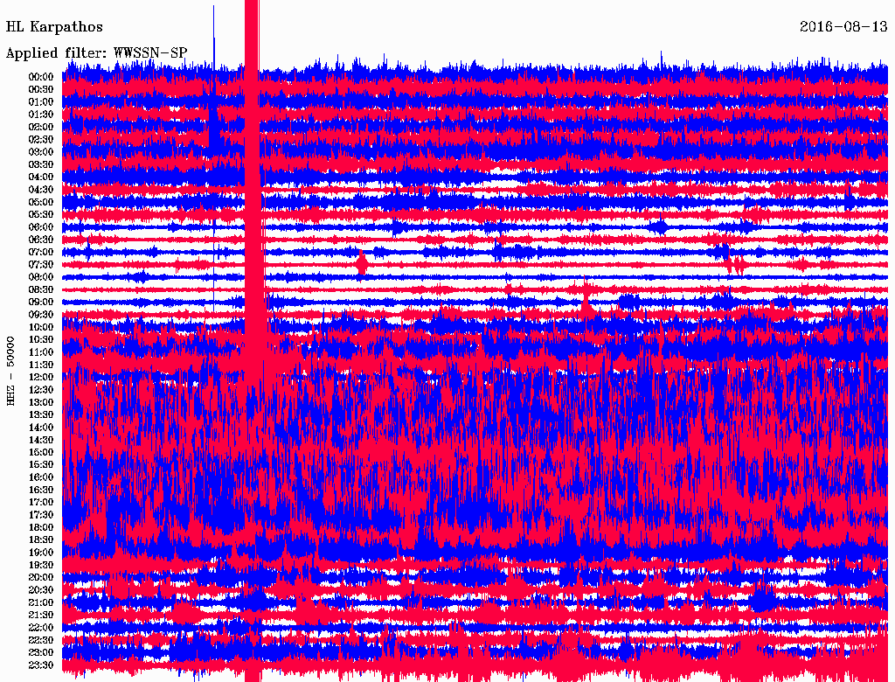Select the 23:30 time label
895x682 pixels.
(41, 665)
